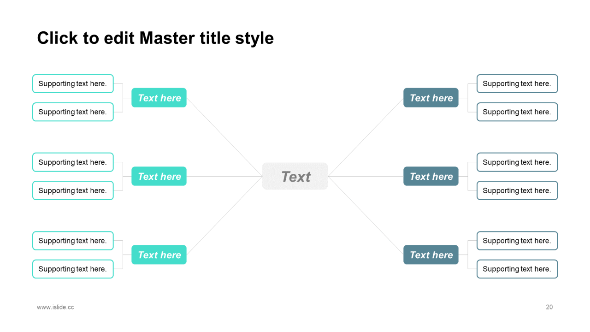Click the fourth teal-outlined Supporting text box from top

pos(73,190)
